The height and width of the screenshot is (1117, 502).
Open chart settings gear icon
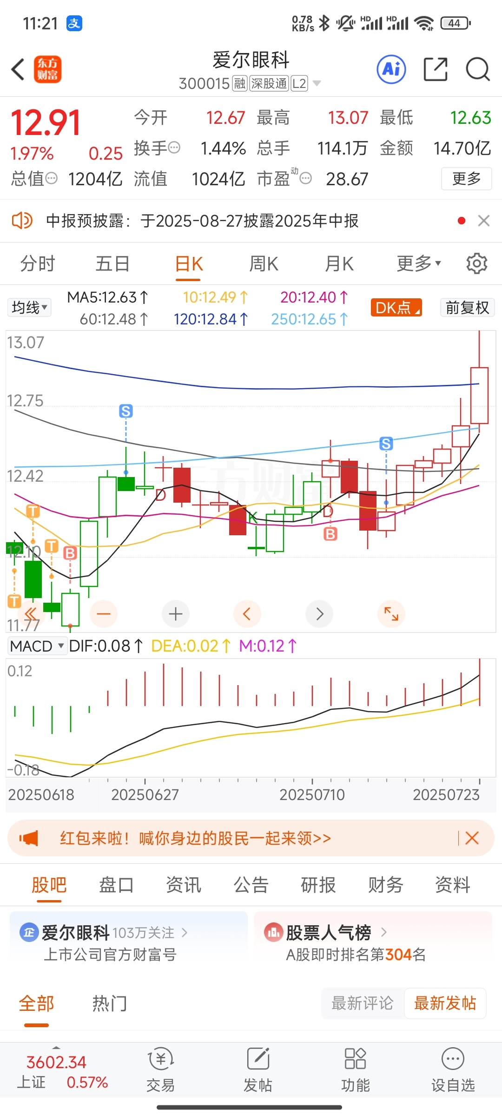coord(476,263)
